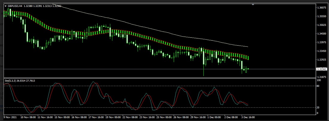Click the 1 Dec 00:00 time axis label
The image size is (329, 121).
click(214, 117)
